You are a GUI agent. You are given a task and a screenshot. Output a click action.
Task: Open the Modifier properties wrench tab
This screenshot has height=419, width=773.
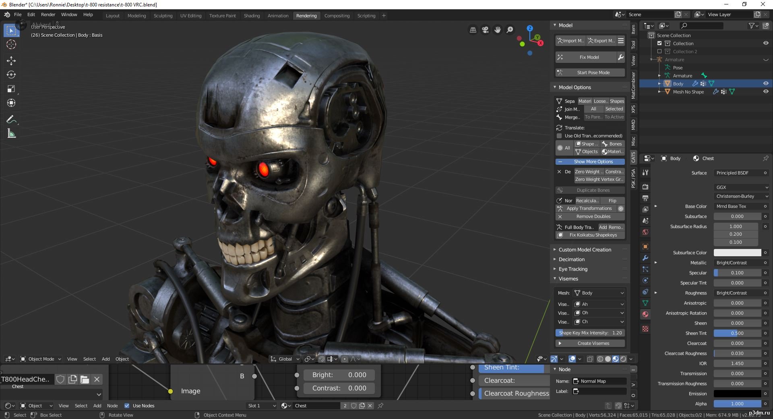coord(645,258)
